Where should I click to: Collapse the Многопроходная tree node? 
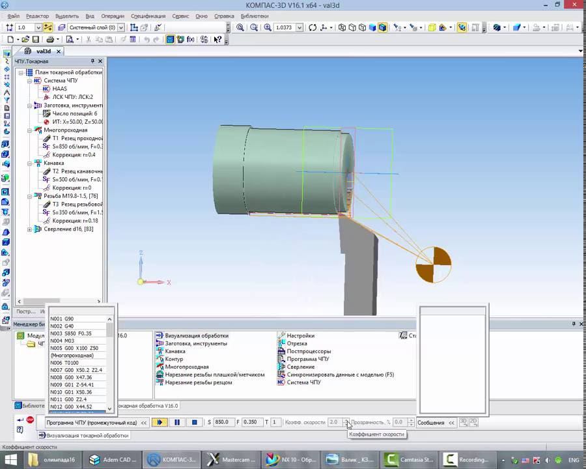click(x=29, y=130)
